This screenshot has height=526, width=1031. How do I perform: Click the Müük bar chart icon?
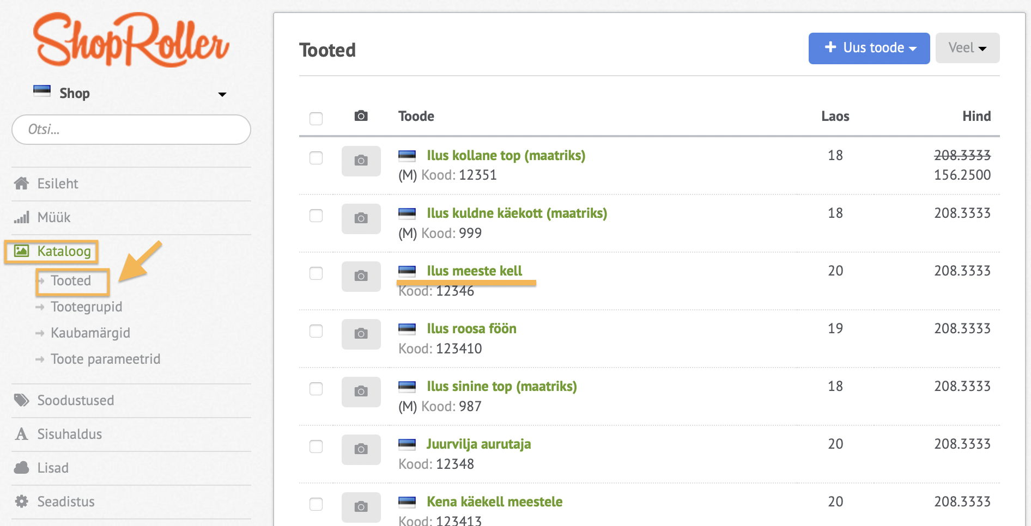point(21,218)
